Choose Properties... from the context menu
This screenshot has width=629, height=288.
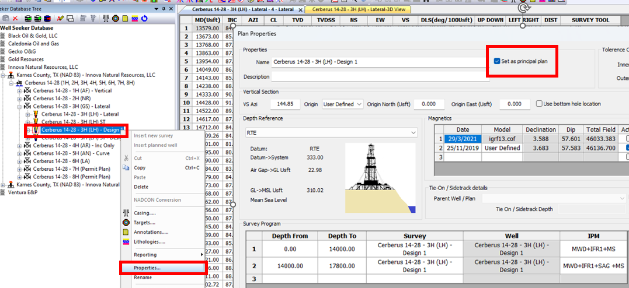147,268
